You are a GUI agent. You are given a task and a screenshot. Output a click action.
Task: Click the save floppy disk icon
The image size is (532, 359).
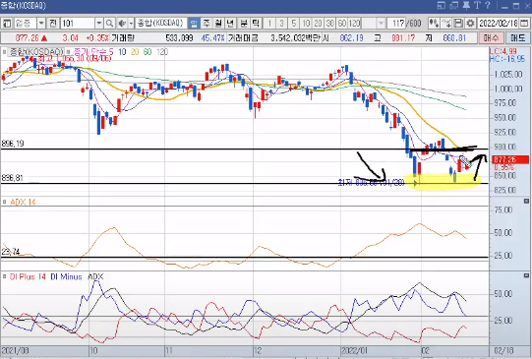(x=458, y=23)
